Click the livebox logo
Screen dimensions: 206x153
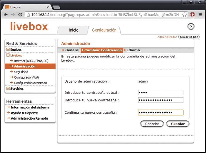29,26
